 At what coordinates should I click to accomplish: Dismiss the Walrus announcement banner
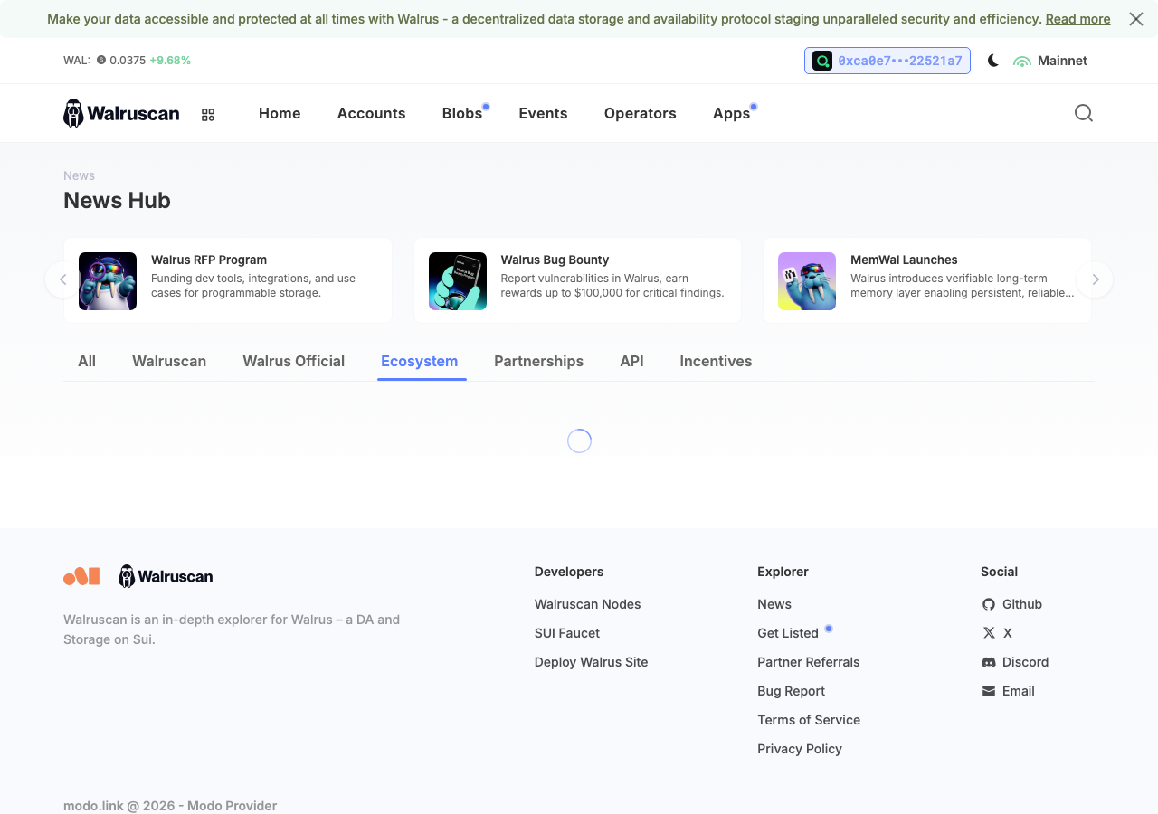coord(1136,19)
